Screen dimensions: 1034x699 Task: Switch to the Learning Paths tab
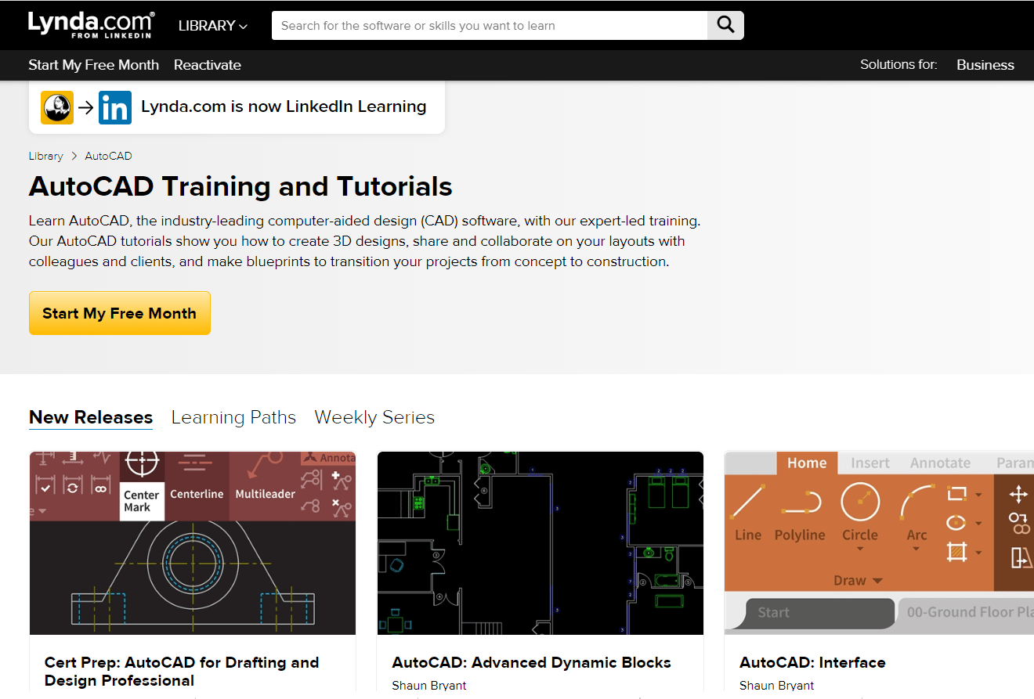coord(233,417)
